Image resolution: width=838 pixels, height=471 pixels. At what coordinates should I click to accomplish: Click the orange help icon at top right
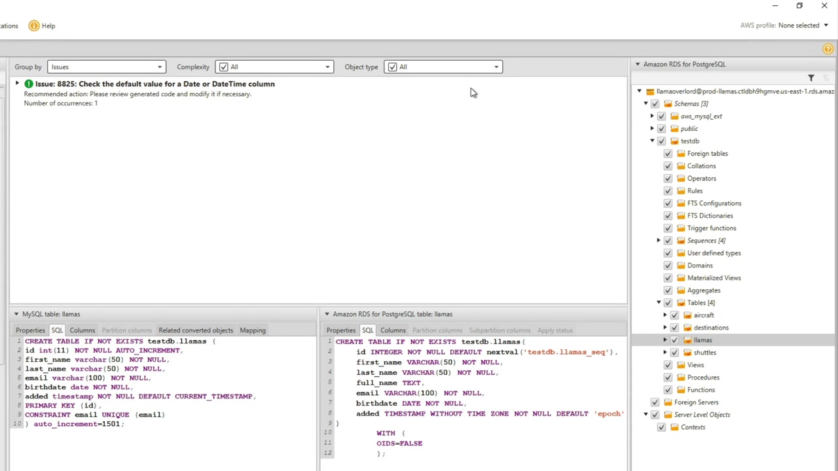coord(828,49)
